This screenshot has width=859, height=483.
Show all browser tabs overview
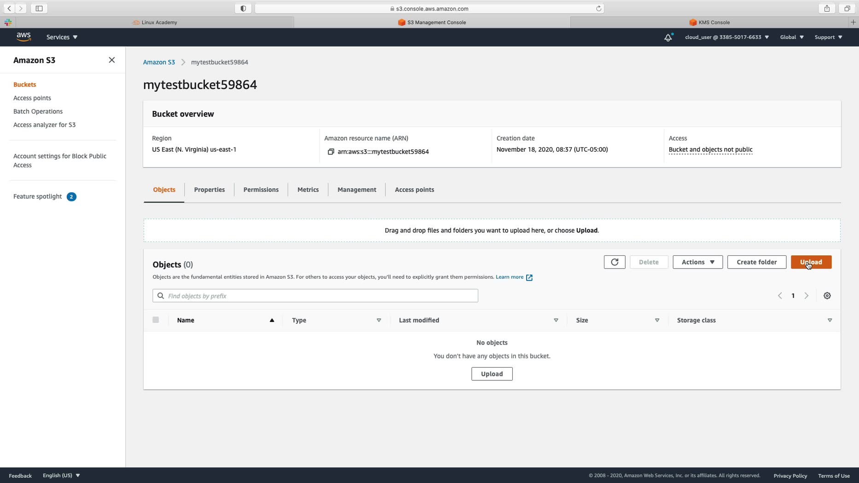point(847,8)
